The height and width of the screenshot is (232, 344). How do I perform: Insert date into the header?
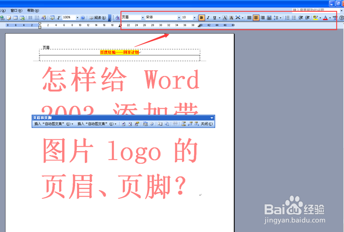(x=145, y=124)
